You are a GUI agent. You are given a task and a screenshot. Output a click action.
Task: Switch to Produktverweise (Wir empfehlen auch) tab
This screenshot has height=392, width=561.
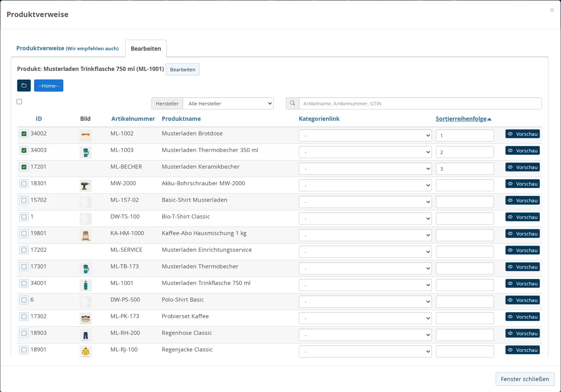click(67, 48)
